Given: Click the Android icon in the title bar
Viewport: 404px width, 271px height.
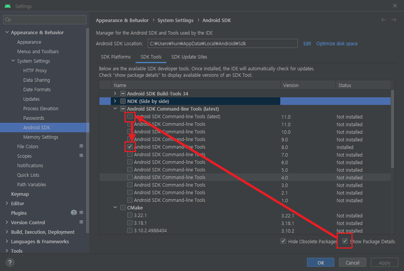Looking at the screenshot, I should [8, 6].
